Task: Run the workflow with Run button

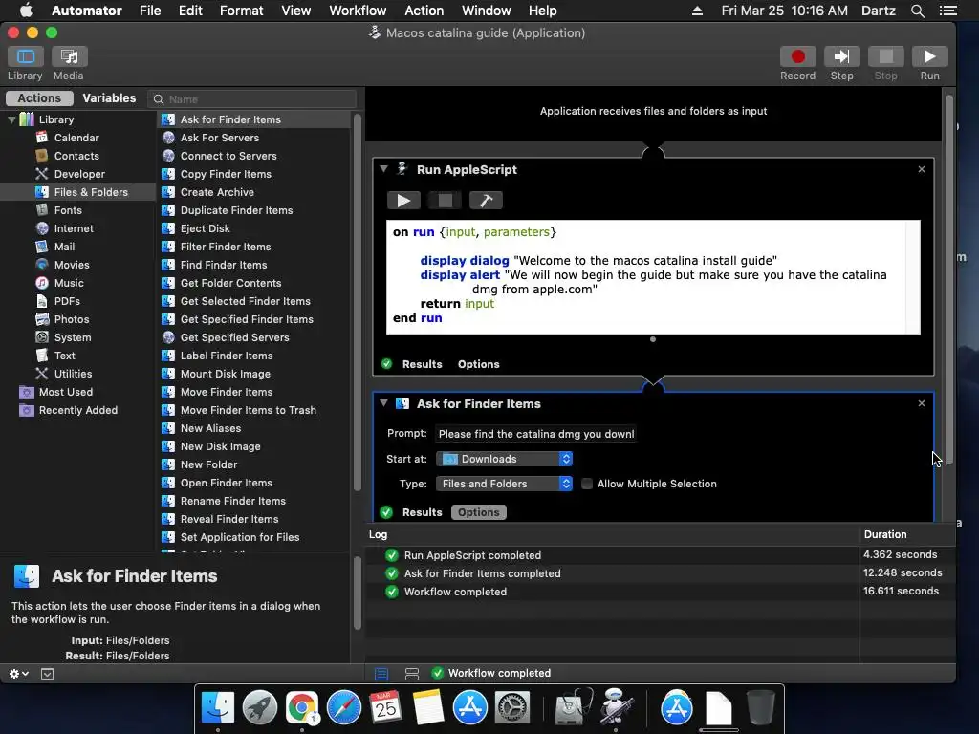Action: point(929,56)
